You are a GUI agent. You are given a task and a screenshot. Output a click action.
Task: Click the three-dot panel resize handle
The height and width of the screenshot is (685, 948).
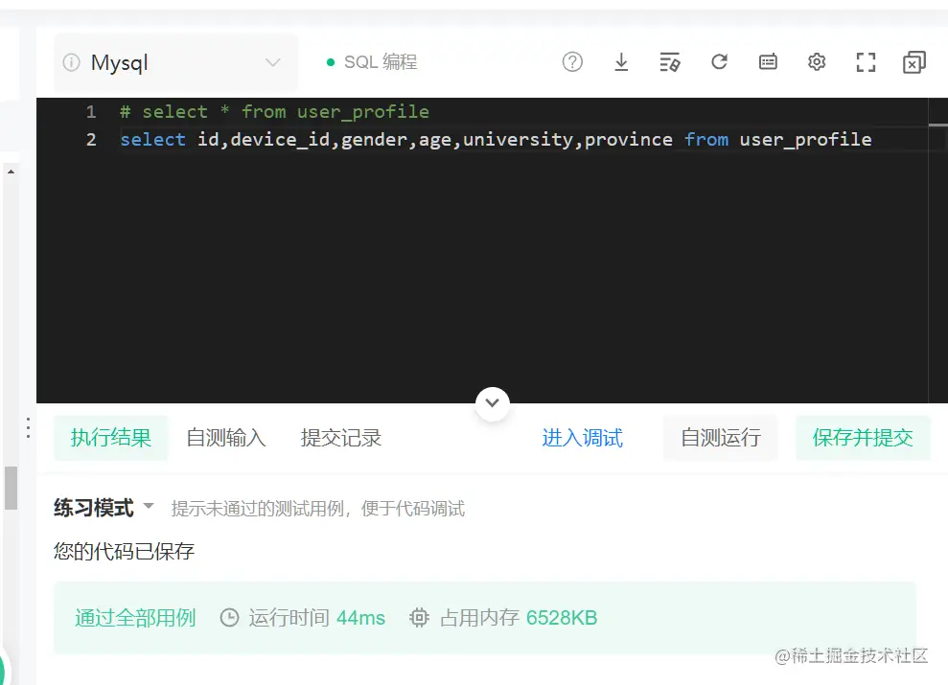pos(29,427)
